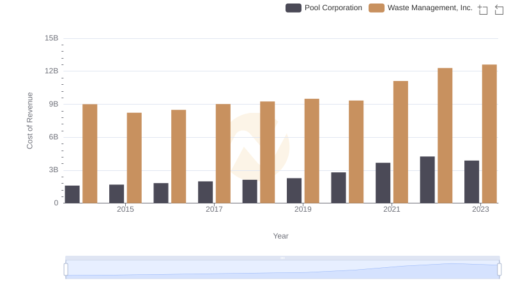Toggle Pool Corporation legend series

(324, 8)
